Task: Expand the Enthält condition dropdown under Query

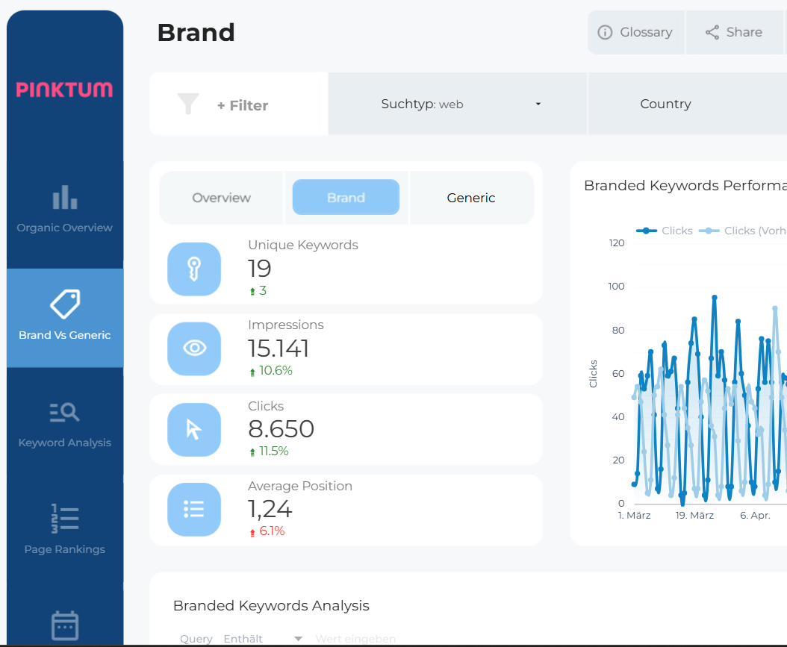Action: click(267, 638)
